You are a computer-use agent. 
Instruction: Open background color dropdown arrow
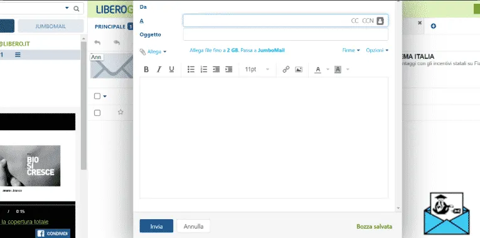(x=348, y=70)
